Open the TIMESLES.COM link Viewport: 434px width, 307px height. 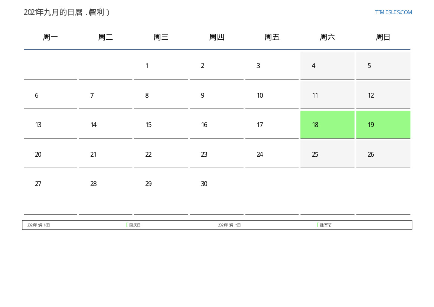tap(393, 12)
